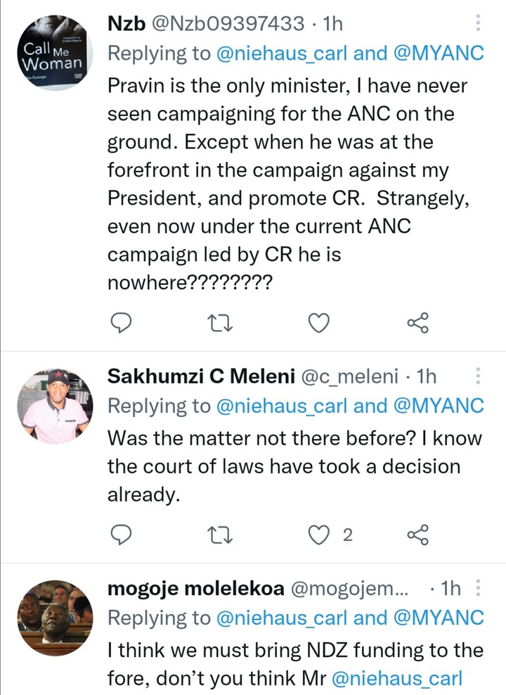Open Sakhumzi C Meleni display name
Viewport: 506px width, 695px height.
(x=201, y=376)
